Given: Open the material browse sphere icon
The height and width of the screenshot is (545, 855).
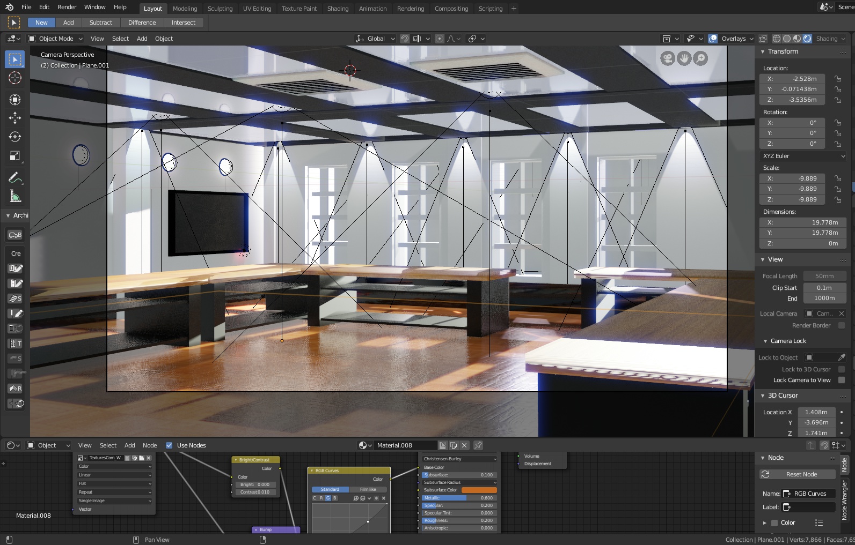Looking at the screenshot, I should pos(365,445).
